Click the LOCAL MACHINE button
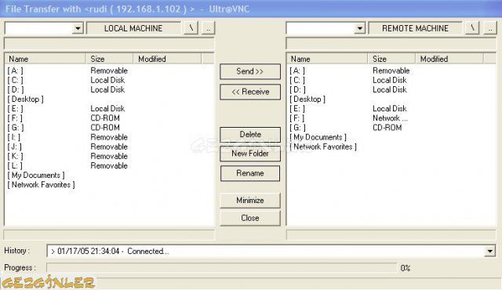This screenshot has width=502, height=290. point(133,28)
